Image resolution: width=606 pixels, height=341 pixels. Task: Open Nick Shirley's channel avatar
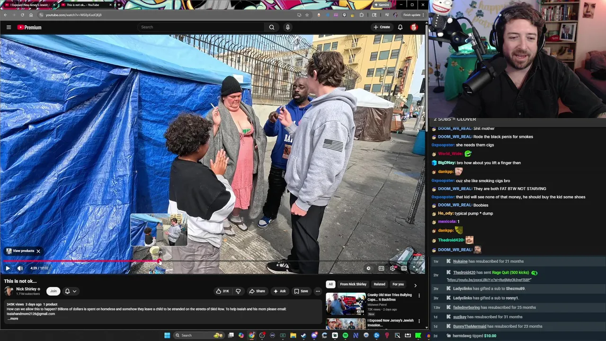point(9,291)
